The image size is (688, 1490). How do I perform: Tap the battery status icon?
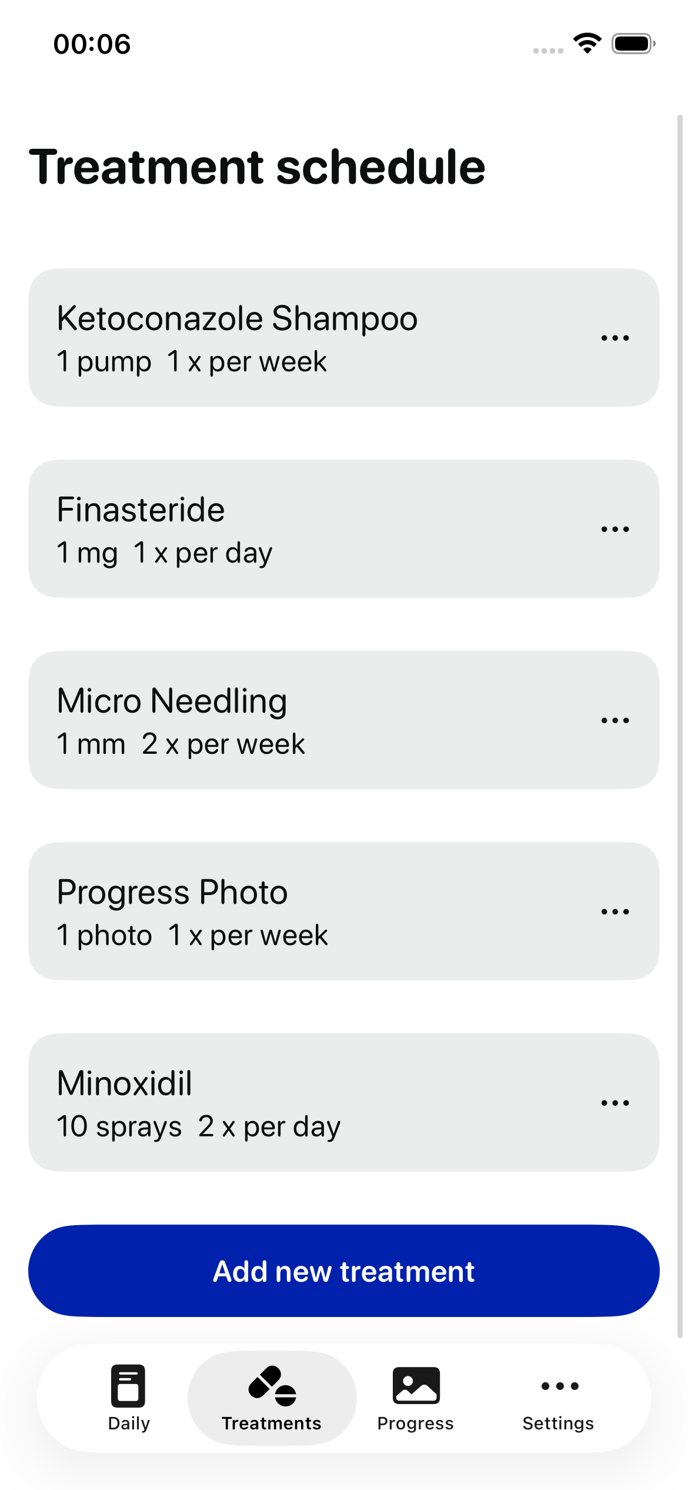click(633, 44)
